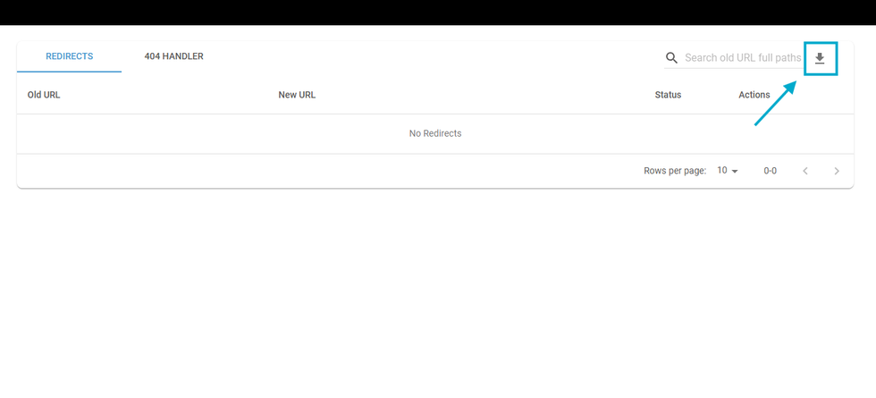Click the blank white area below the table
The height and width of the screenshot is (398, 876).
[x=438, y=295]
